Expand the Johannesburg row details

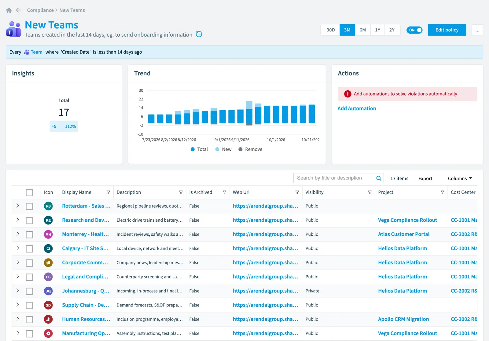click(18, 291)
